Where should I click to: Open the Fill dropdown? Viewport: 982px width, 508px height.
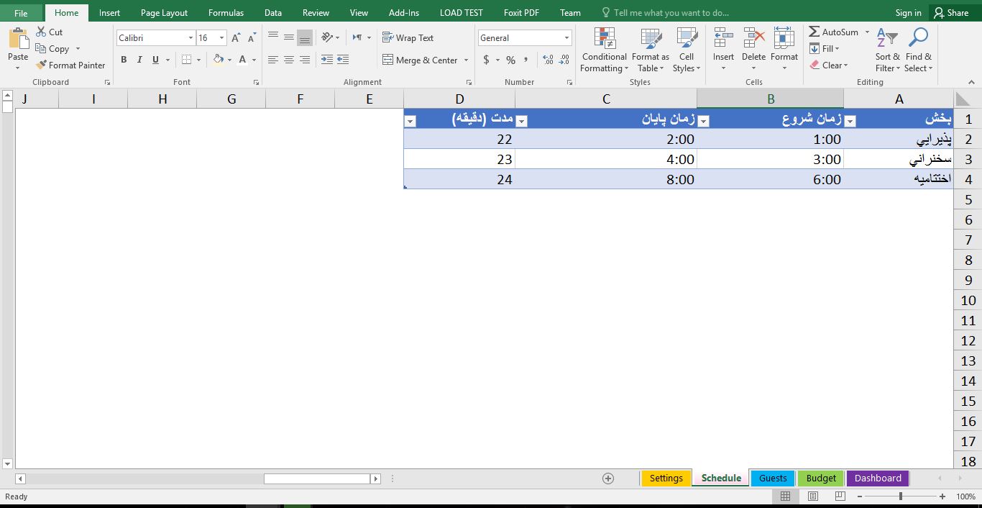pos(825,49)
